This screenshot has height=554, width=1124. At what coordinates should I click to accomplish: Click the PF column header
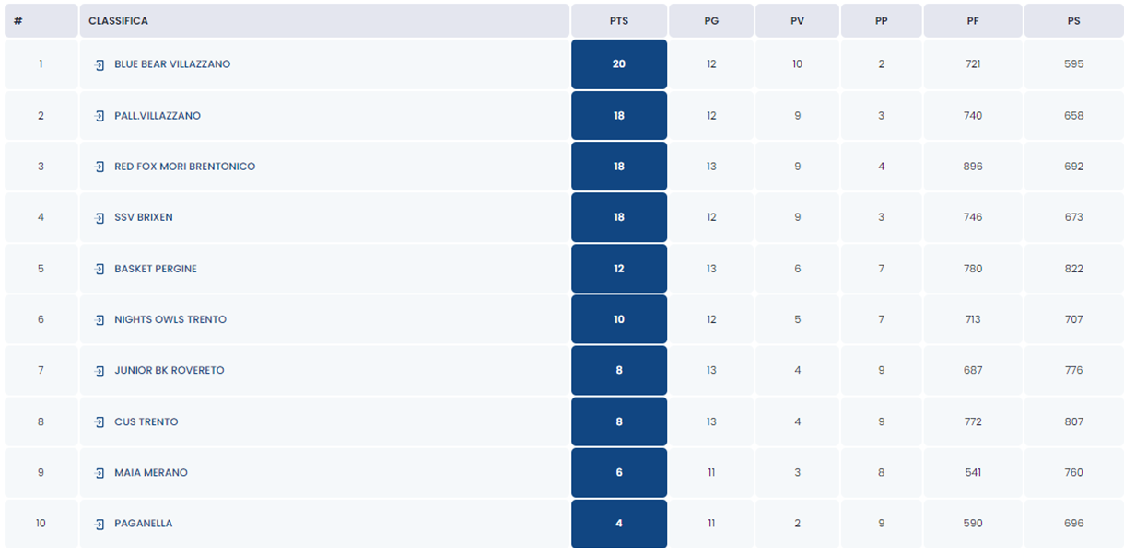click(x=973, y=21)
